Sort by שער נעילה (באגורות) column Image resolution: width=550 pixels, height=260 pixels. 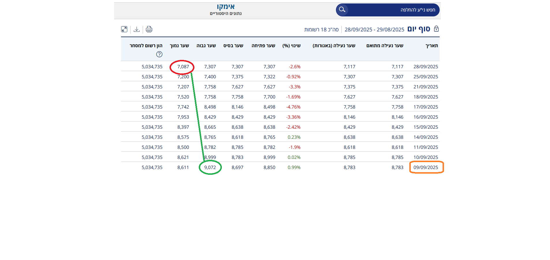pos(334,45)
